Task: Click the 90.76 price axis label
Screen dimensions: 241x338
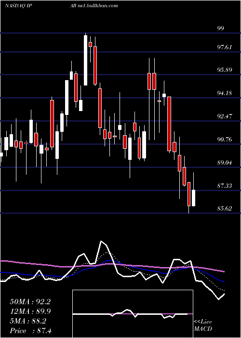Action: pyautogui.click(x=225, y=140)
